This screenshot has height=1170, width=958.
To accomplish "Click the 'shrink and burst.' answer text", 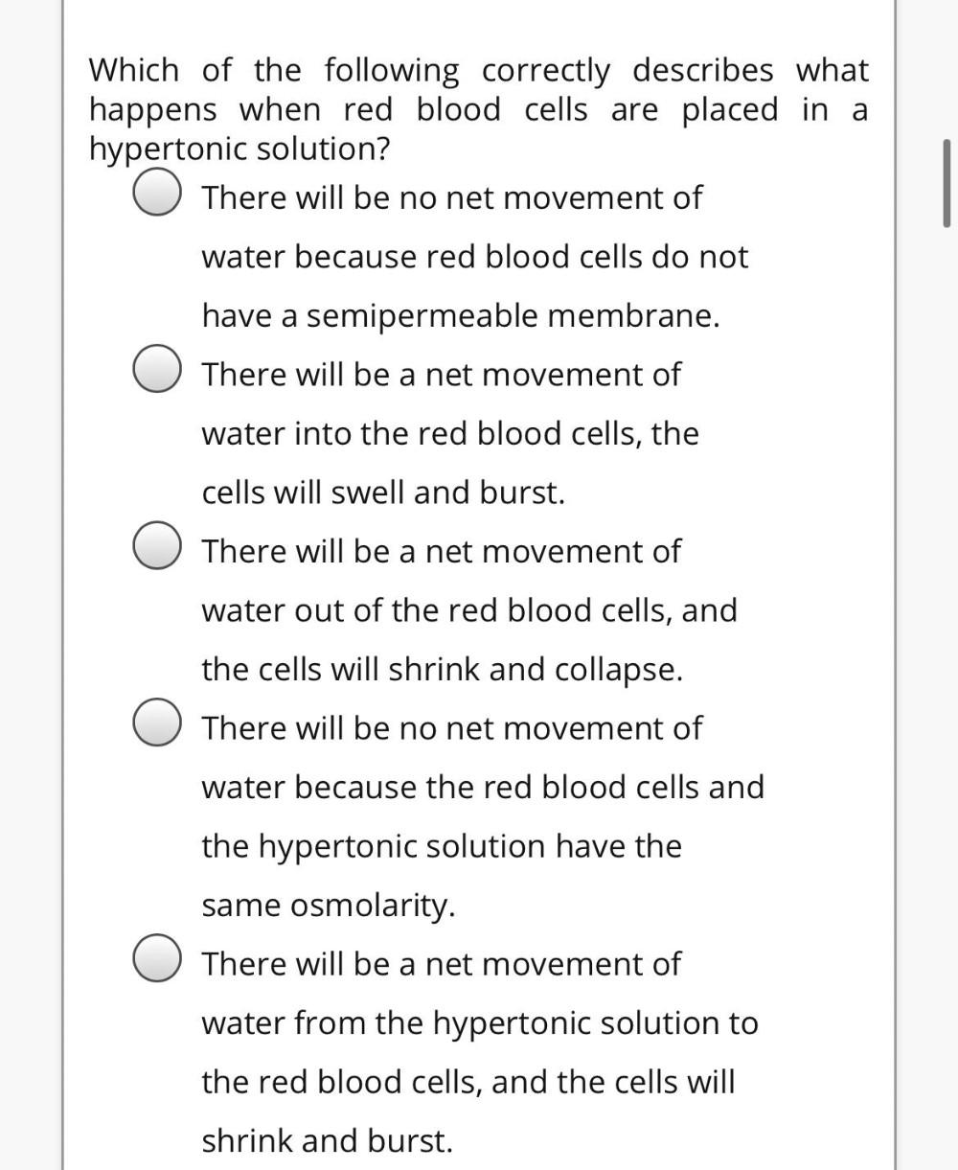I will pyautogui.click(x=327, y=1140).
